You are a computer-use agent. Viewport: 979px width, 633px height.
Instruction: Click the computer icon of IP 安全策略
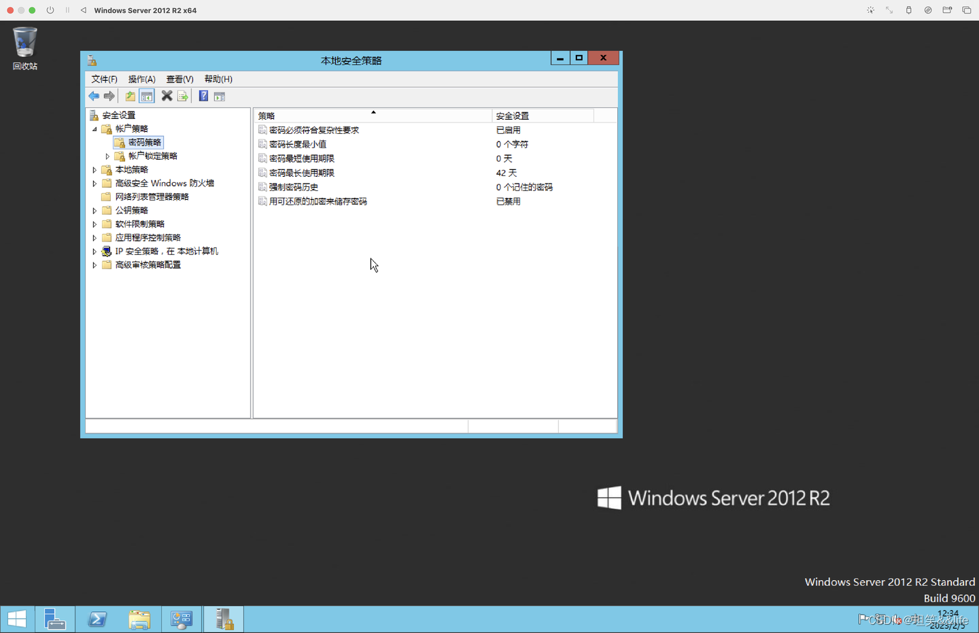(107, 252)
